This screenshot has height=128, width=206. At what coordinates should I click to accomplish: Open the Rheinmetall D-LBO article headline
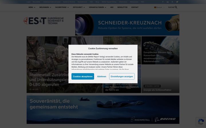tap(49, 80)
